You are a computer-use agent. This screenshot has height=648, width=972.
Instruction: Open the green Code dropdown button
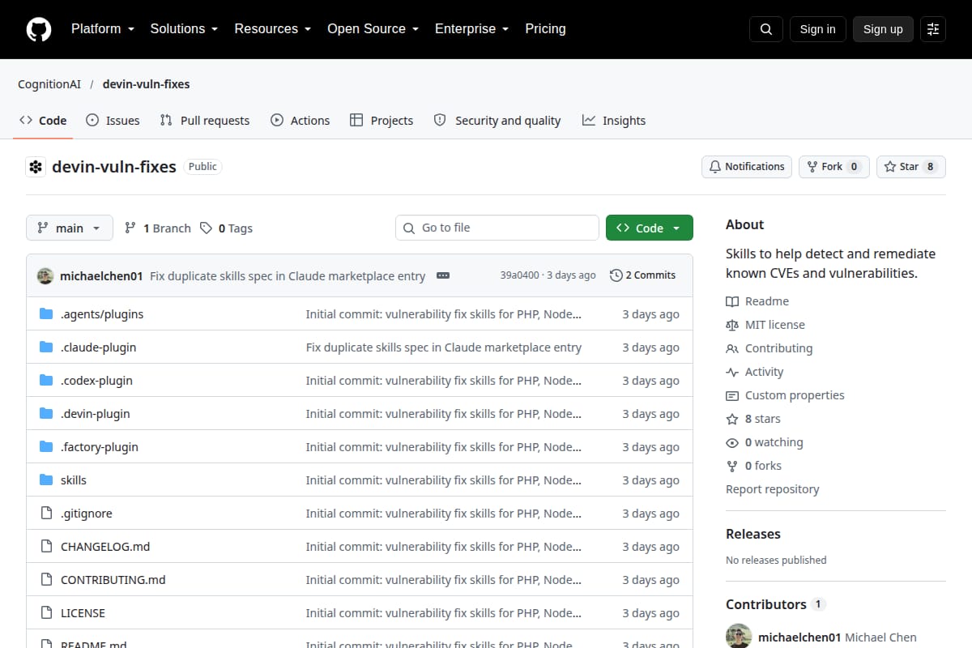coord(650,228)
